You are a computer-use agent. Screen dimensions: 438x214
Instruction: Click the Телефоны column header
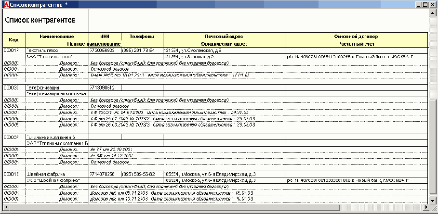click(142, 37)
